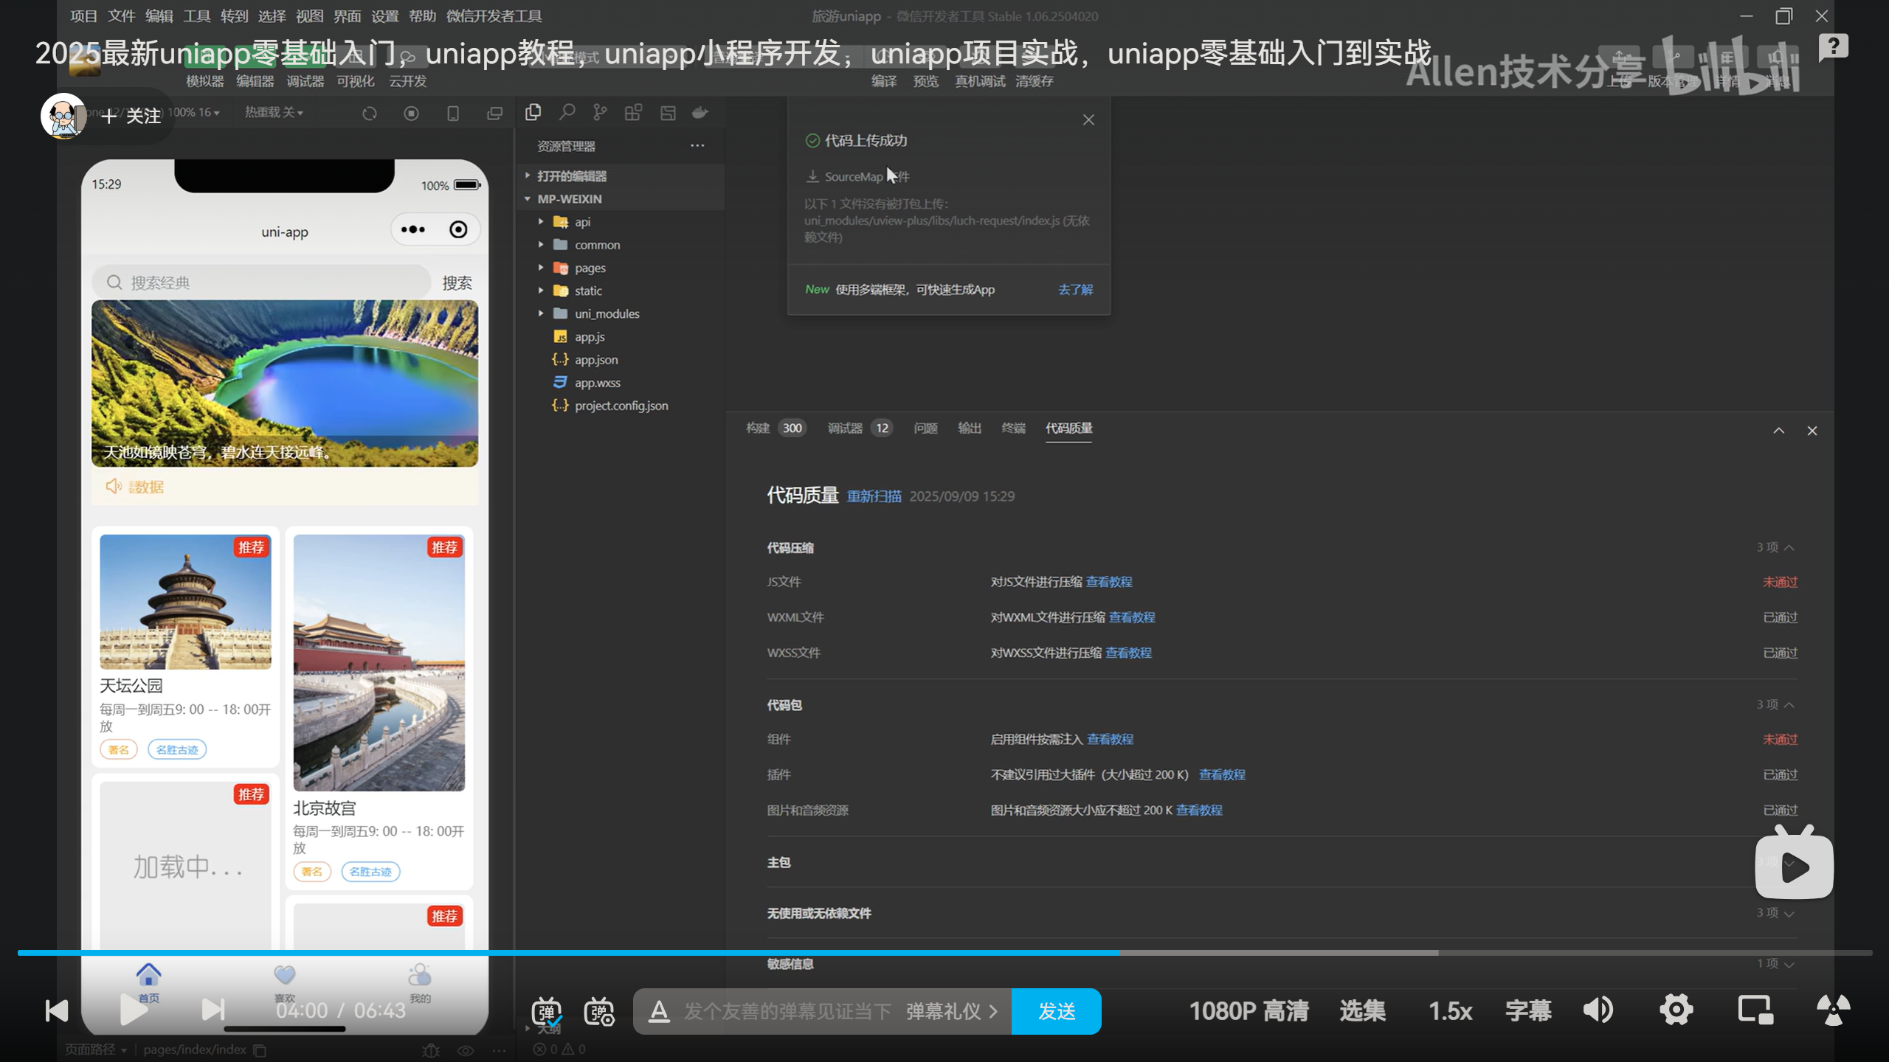Collapse the 代码压缩 section chevron
Screen dimensions: 1889x1062
pyautogui.click(x=1789, y=547)
